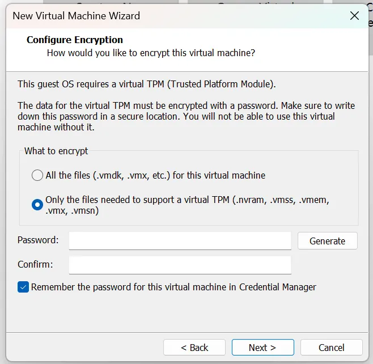Image resolution: width=373 pixels, height=364 pixels.
Task: Click the 'All the files (.vmdk, .vmx, etc.)' label text
Action: click(x=155, y=175)
